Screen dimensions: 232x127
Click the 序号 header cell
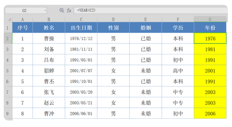(23, 28)
